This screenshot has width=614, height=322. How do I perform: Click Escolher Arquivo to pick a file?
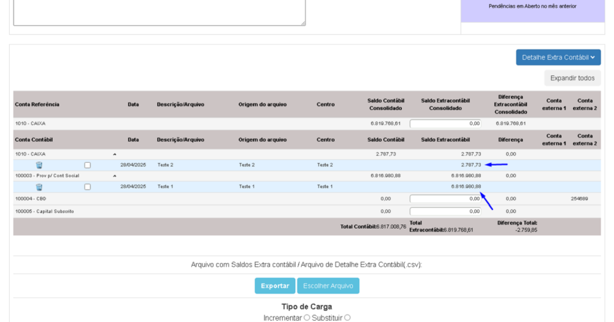[x=328, y=285]
